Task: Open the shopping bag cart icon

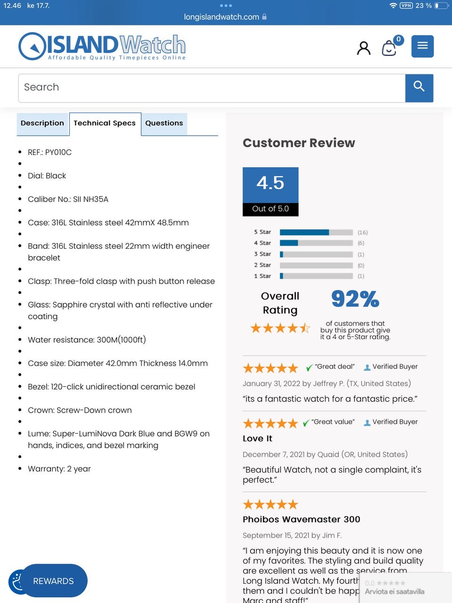Action: point(389,48)
